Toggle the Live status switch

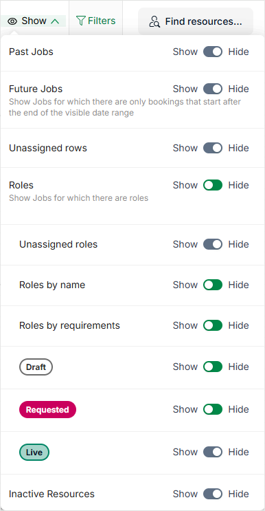(213, 452)
